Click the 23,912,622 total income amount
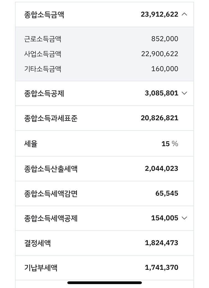 pyautogui.click(x=159, y=14)
